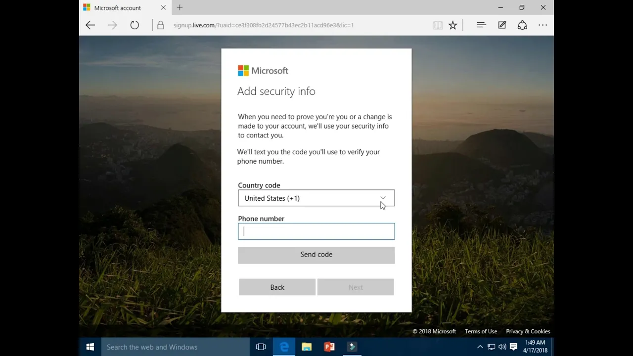This screenshot has height=356, width=633.
Task: Go back with the browser back arrow
Action: pos(90,25)
